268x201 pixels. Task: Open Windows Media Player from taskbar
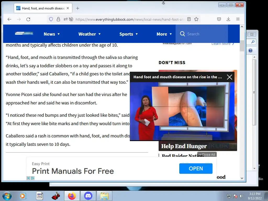coord(23,196)
